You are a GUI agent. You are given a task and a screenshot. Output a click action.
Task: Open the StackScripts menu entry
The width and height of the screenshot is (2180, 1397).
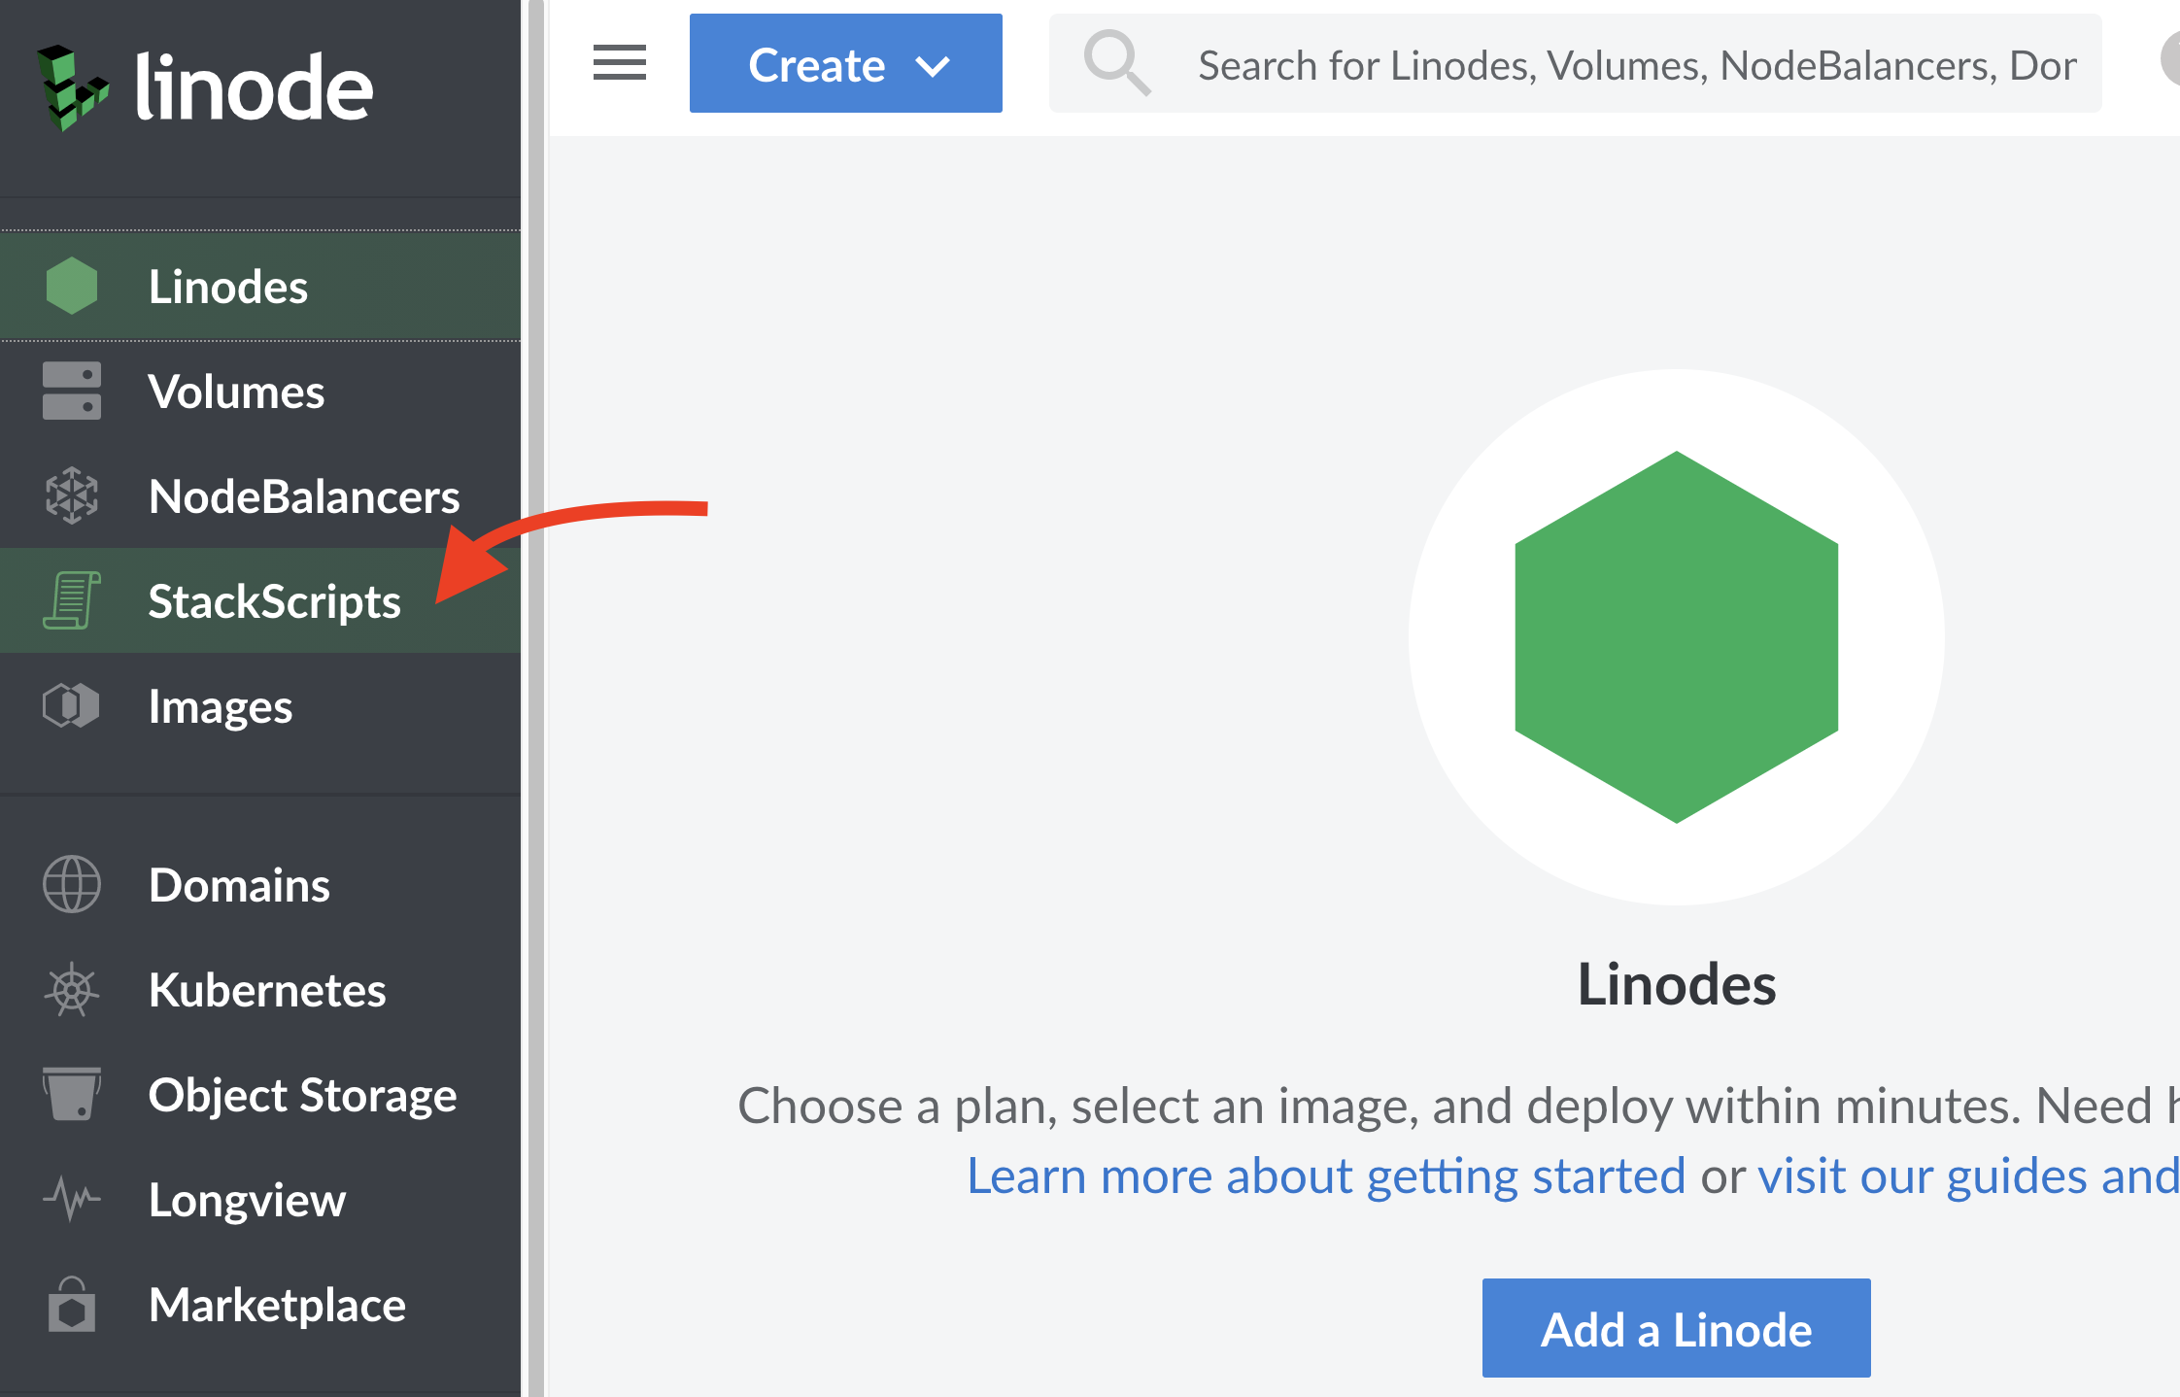point(274,600)
